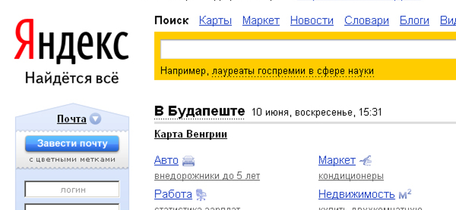Click the м² icon beside Недвижимость

click(405, 194)
